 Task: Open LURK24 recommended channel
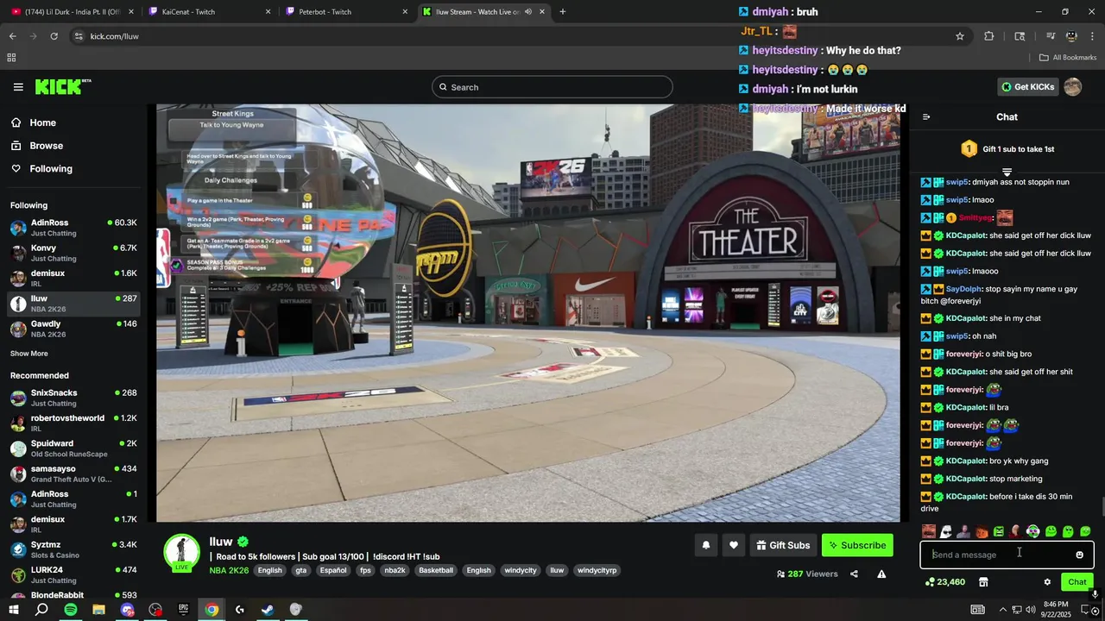tap(73, 574)
